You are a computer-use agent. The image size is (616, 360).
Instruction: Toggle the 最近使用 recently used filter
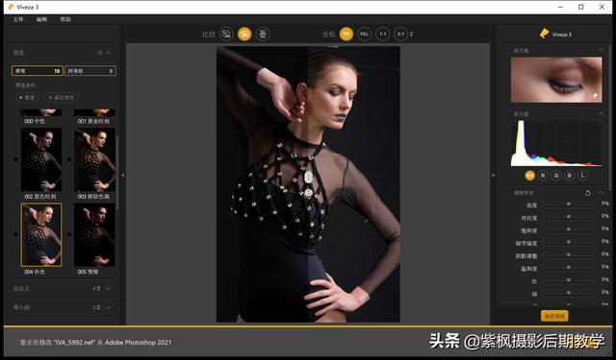[x=62, y=97]
